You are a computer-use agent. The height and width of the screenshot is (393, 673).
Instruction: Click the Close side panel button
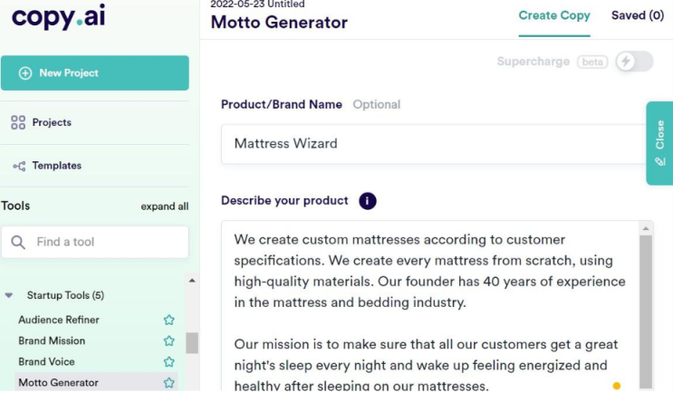pyautogui.click(x=659, y=142)
